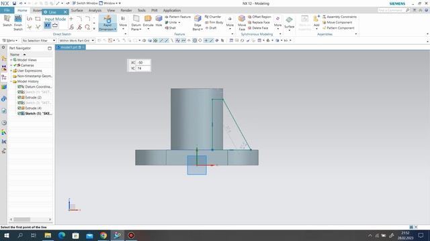
Task: Open the Rapid Dimension tool
Action: pyautogui.click(x=107, y=23)
